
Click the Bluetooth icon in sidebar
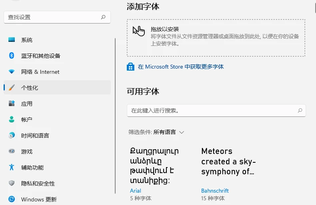pyautogui.click(x=12, y=56)
